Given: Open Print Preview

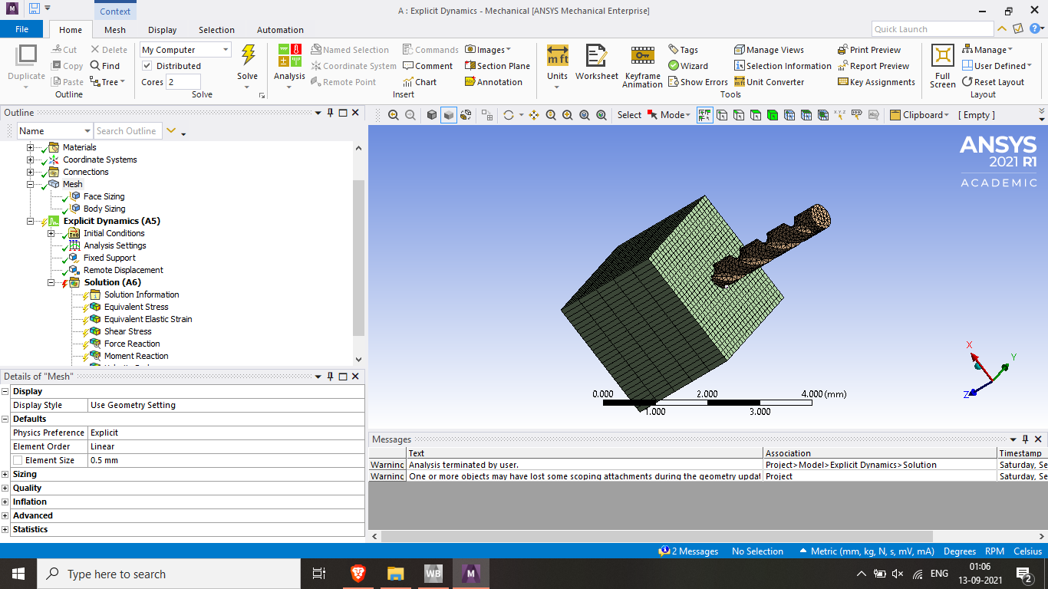Looking at the screenshot, I should pos(869,50).
